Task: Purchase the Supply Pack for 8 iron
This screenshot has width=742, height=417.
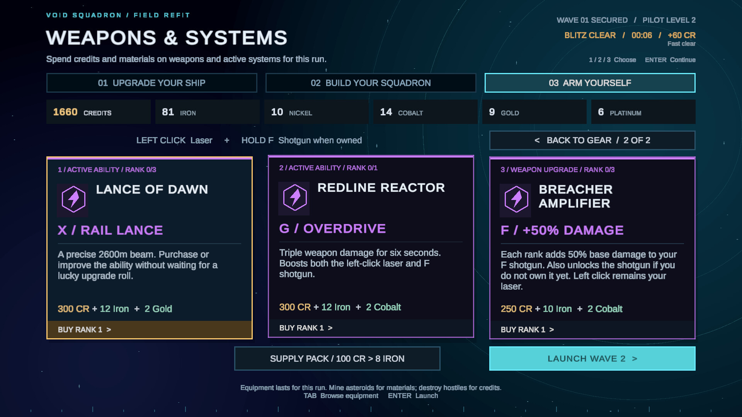Action: pos(337,359)
